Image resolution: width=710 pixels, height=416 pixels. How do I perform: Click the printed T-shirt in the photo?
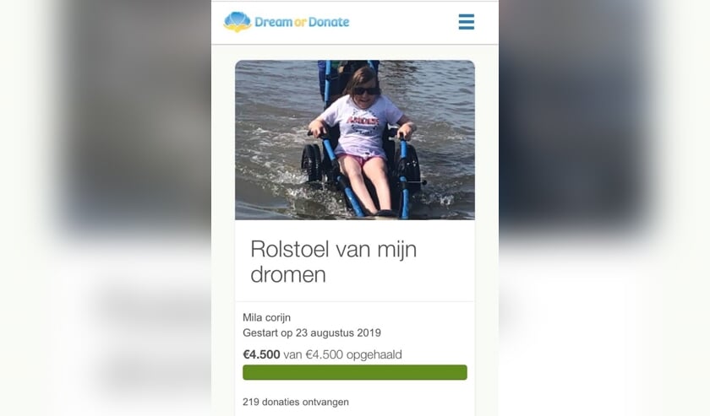[x=363, y=124]
